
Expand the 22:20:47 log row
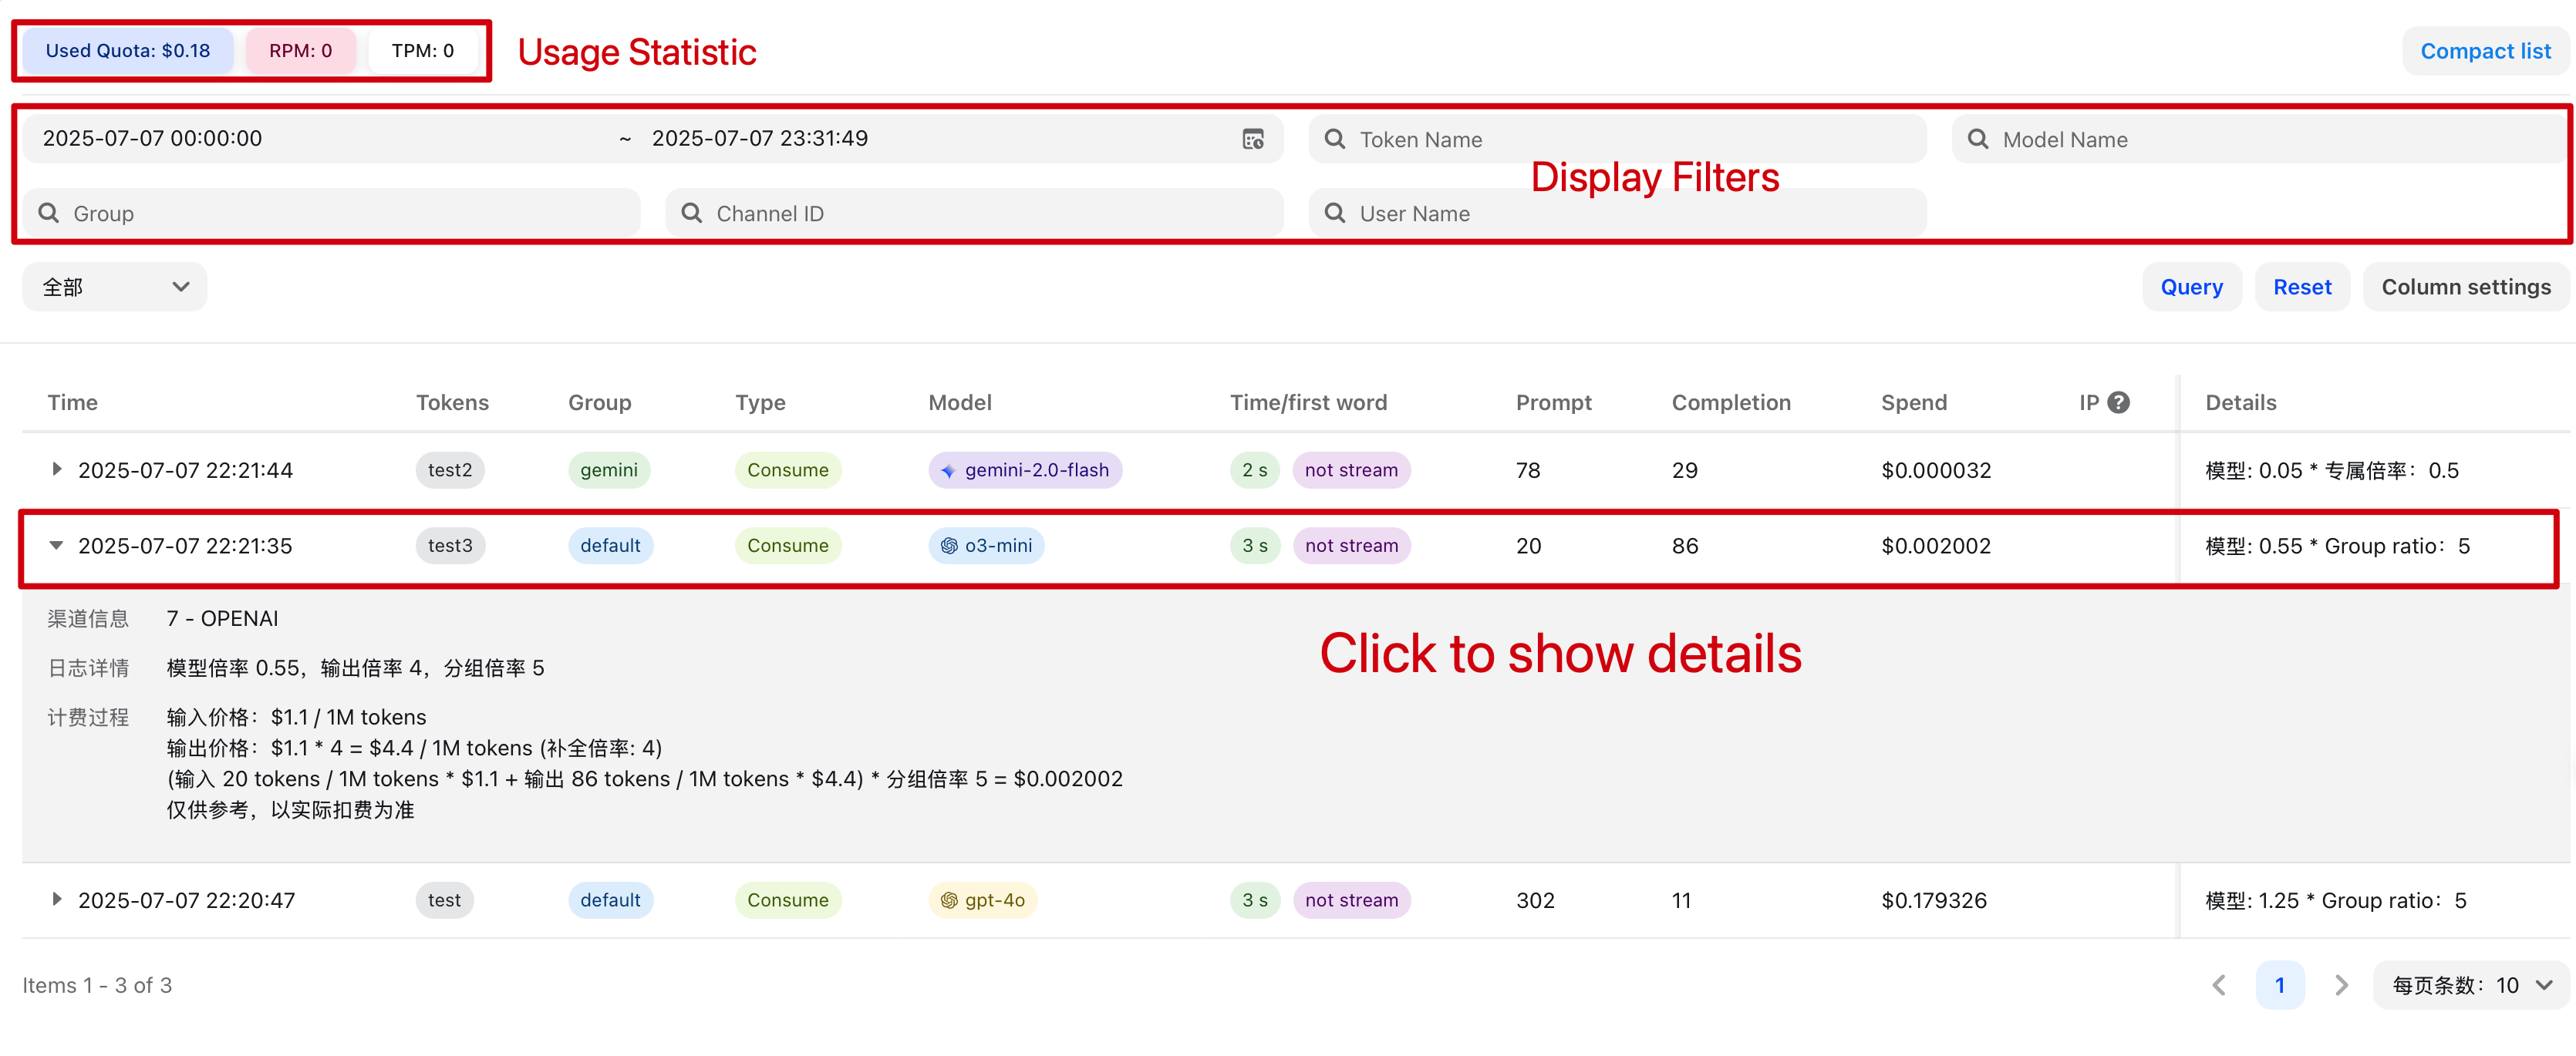point(56,900)
